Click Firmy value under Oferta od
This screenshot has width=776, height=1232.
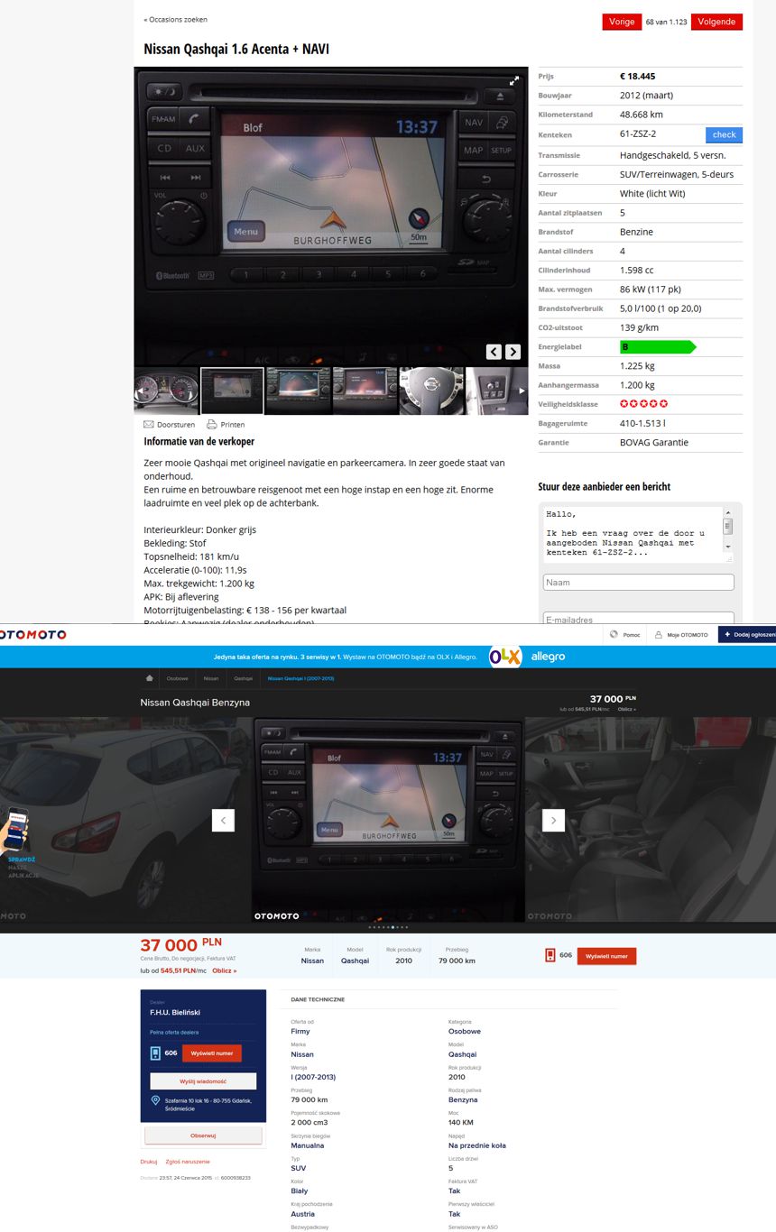click(x=300, y=1031)
